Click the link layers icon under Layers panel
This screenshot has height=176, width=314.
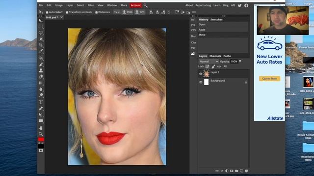(217, 171)
